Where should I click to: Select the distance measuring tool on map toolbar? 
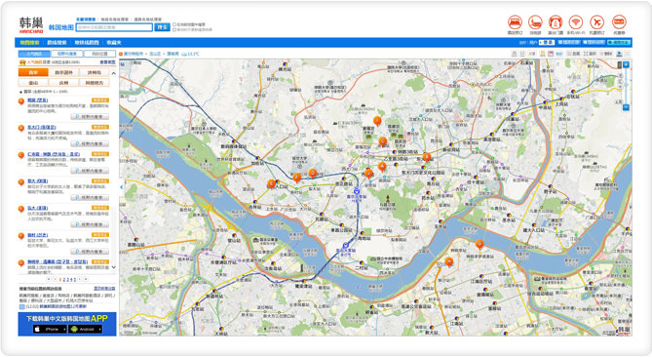point(574,54)
